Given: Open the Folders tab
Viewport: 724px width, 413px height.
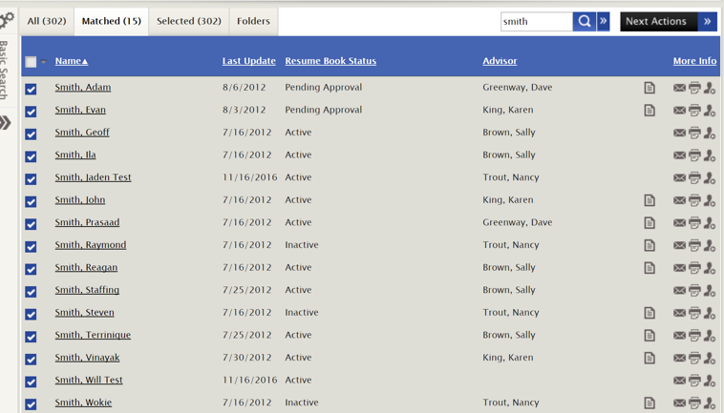Looking at the screenshot, I should click(x=253, y=21).
